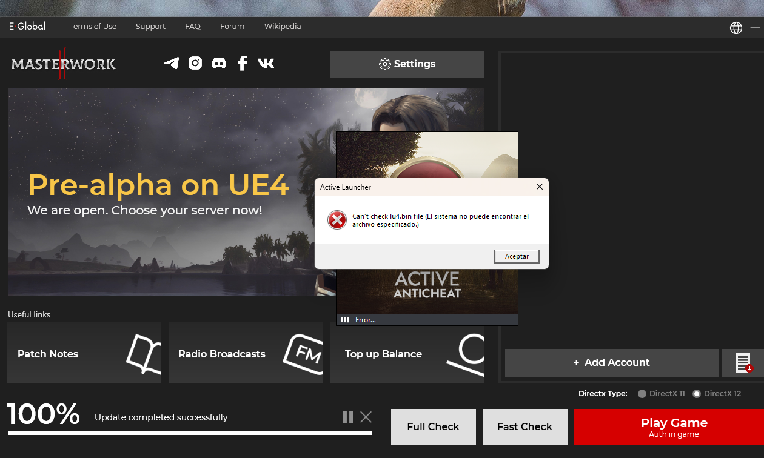Image resolution: width=764 pixels, height=458 pixels.
Task: Click the globe language selector icon
Action: 736,28
